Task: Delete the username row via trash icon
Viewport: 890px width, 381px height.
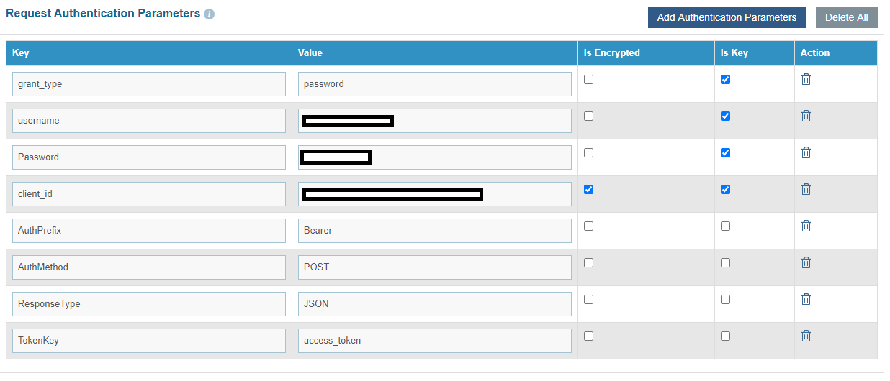Action: 806,116
